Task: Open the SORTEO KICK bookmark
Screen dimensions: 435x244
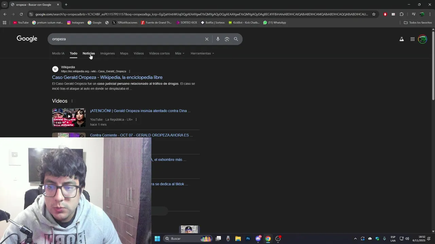Action: [187, 23]
